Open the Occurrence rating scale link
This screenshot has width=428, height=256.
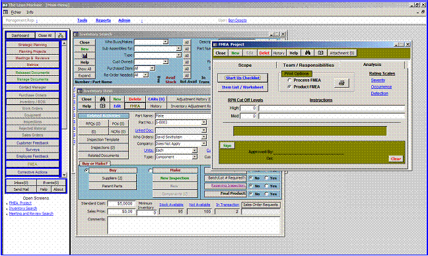(x=381, y=86)
